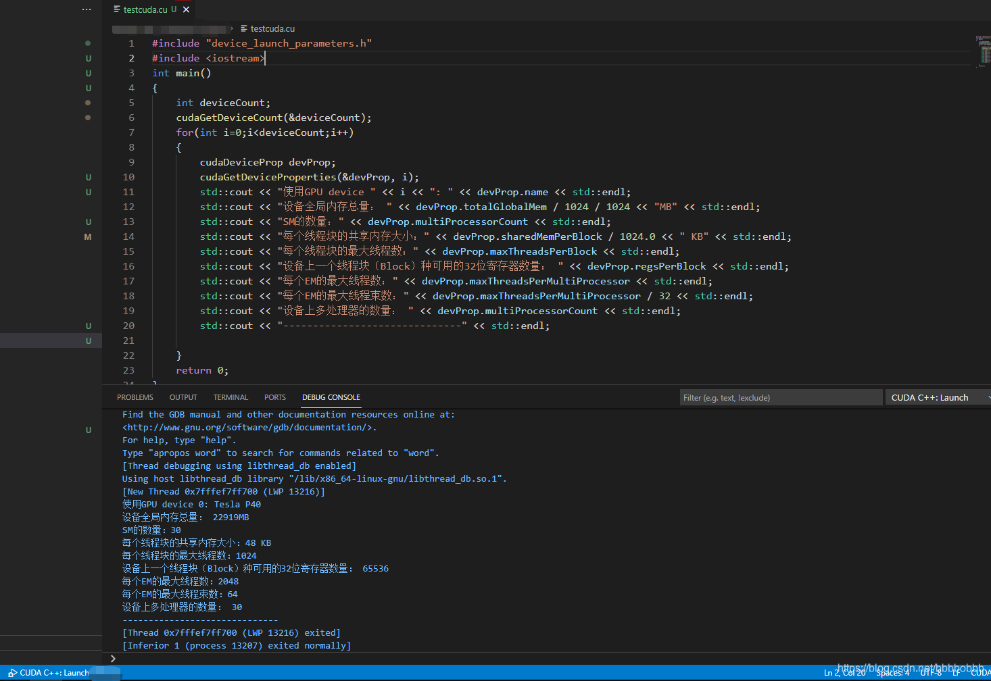Screen dimensions: 991x681
Task: Change indentation via Spaces: 4 status item
Action: (892, 673)
